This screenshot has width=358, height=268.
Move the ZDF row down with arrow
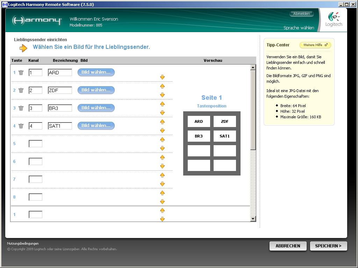click(x=162, y=95)
